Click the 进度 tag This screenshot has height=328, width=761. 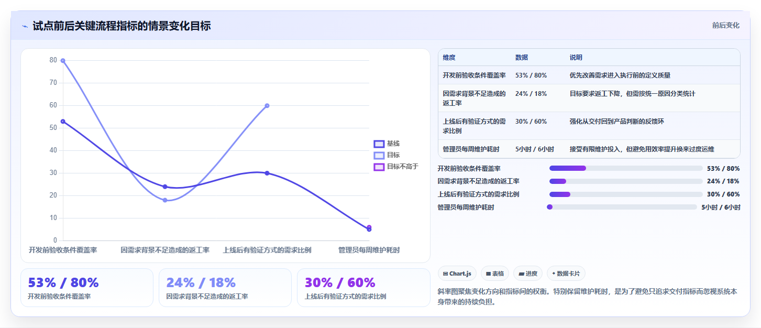coord(528,274)
